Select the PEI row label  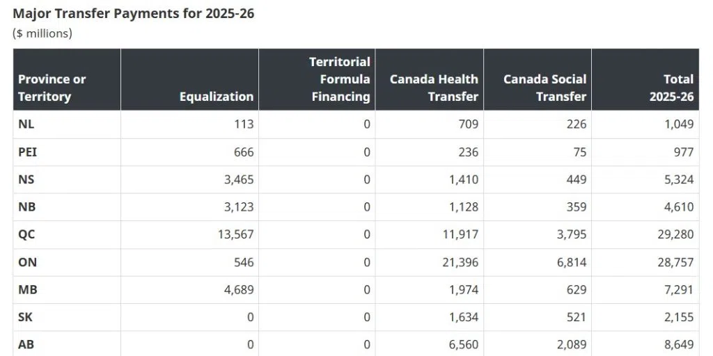(28, 152)
